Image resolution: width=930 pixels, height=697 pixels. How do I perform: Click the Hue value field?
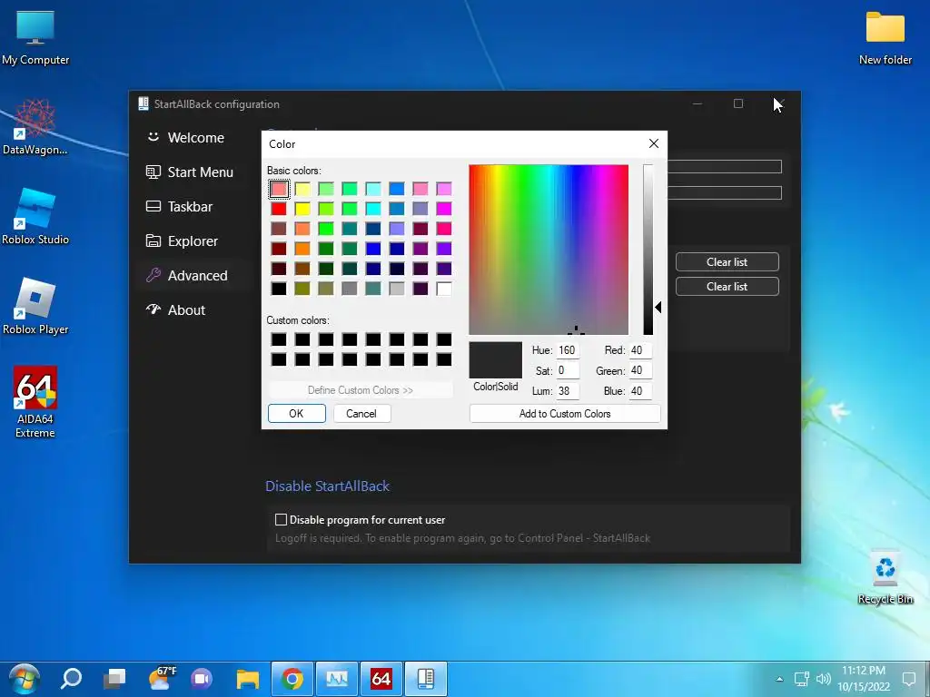pos(568,349)
